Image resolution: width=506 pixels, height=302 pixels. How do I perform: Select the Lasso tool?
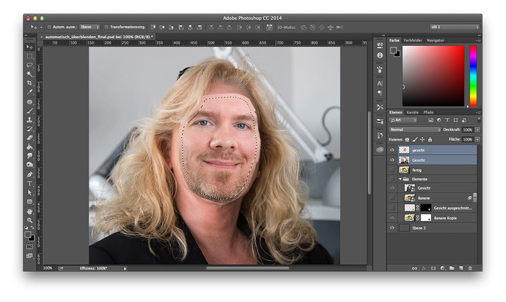click(x=29, y=65)
